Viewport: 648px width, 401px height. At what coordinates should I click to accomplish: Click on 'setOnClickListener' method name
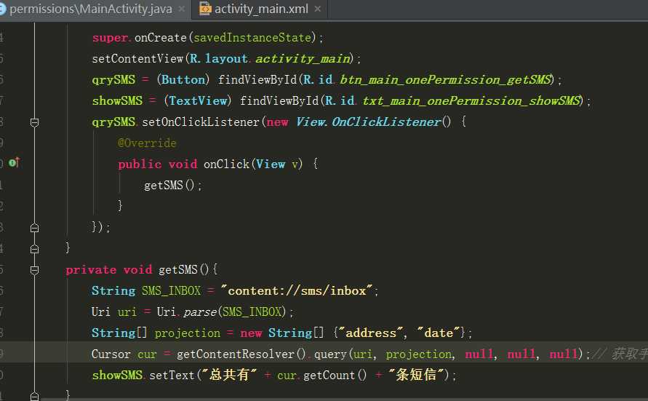pos(201,122)
